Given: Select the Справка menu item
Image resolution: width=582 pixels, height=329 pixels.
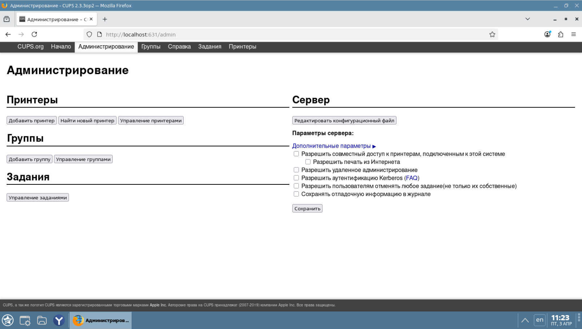Looking at the screenshot, I should (179, 46).
